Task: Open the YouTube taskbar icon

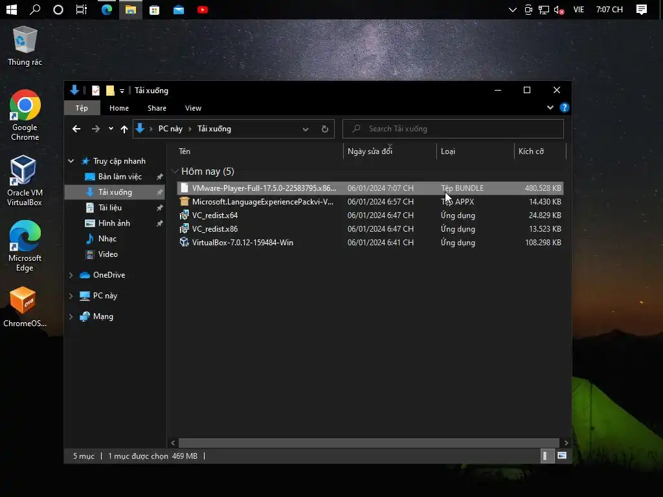Action: tap(203, 10)
